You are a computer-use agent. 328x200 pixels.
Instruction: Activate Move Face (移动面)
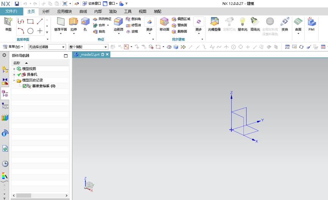165,24
